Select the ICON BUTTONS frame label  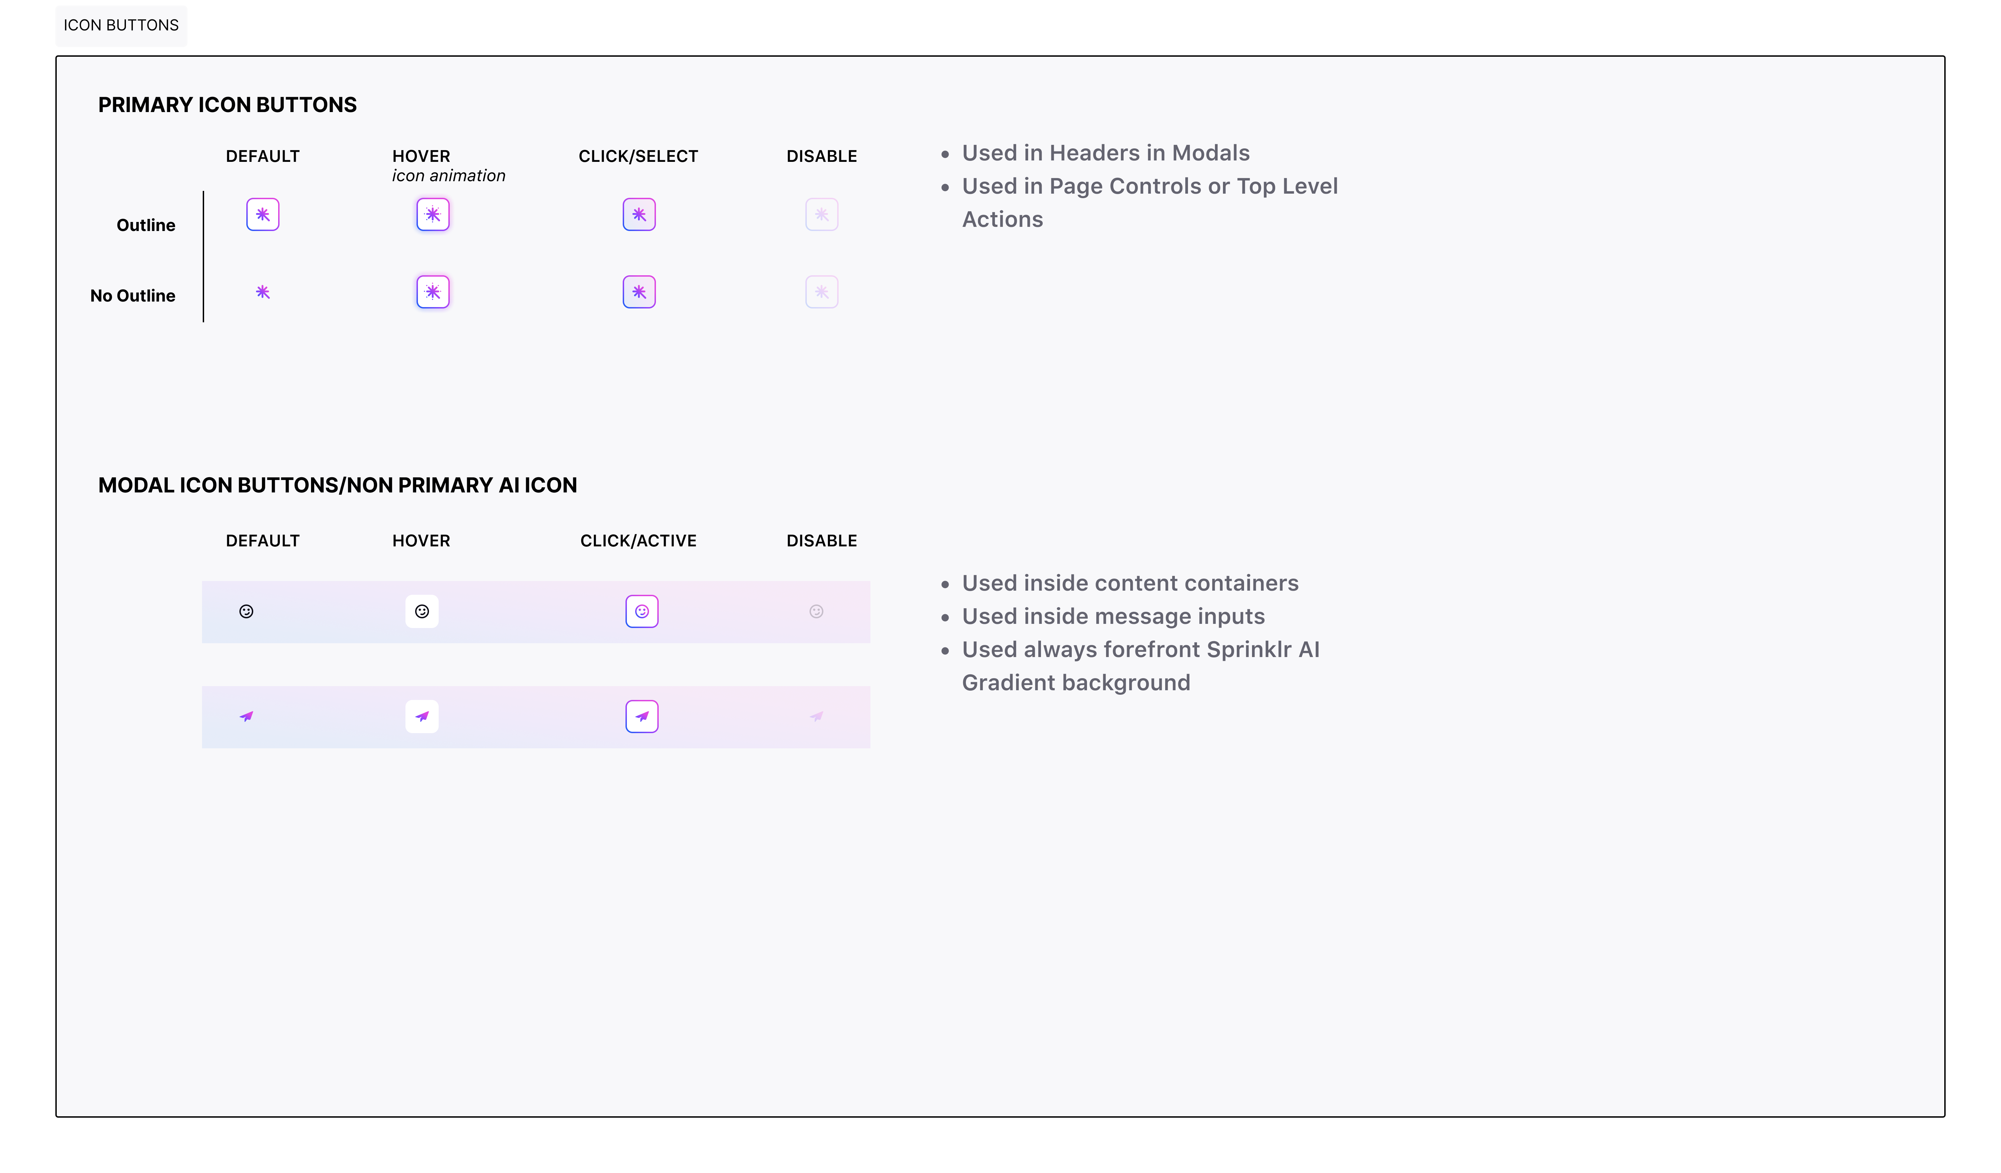121,25
